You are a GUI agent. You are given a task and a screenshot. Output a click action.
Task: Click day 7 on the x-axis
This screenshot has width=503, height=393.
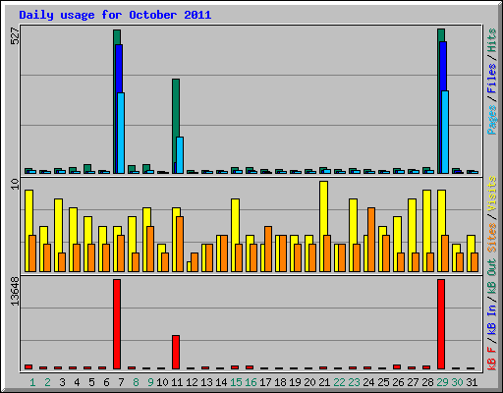coord(121,382)
